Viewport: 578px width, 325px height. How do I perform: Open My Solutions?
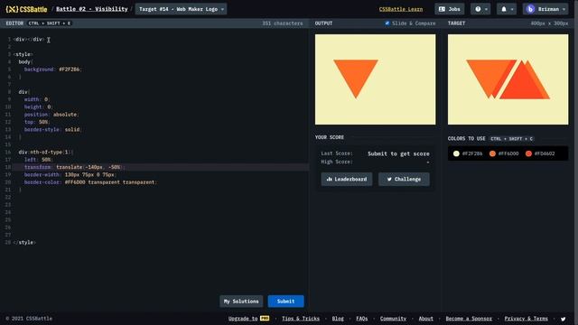tap(241, 301)
